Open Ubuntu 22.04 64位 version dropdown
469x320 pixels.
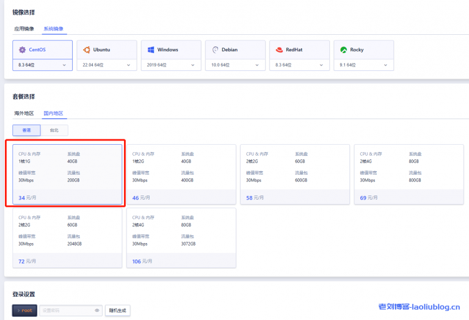pyautogui.click(x=128, y=65)
